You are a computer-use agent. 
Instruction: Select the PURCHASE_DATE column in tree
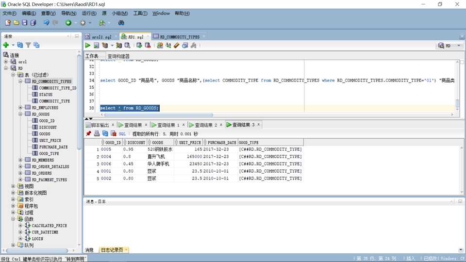pos(53,147)
